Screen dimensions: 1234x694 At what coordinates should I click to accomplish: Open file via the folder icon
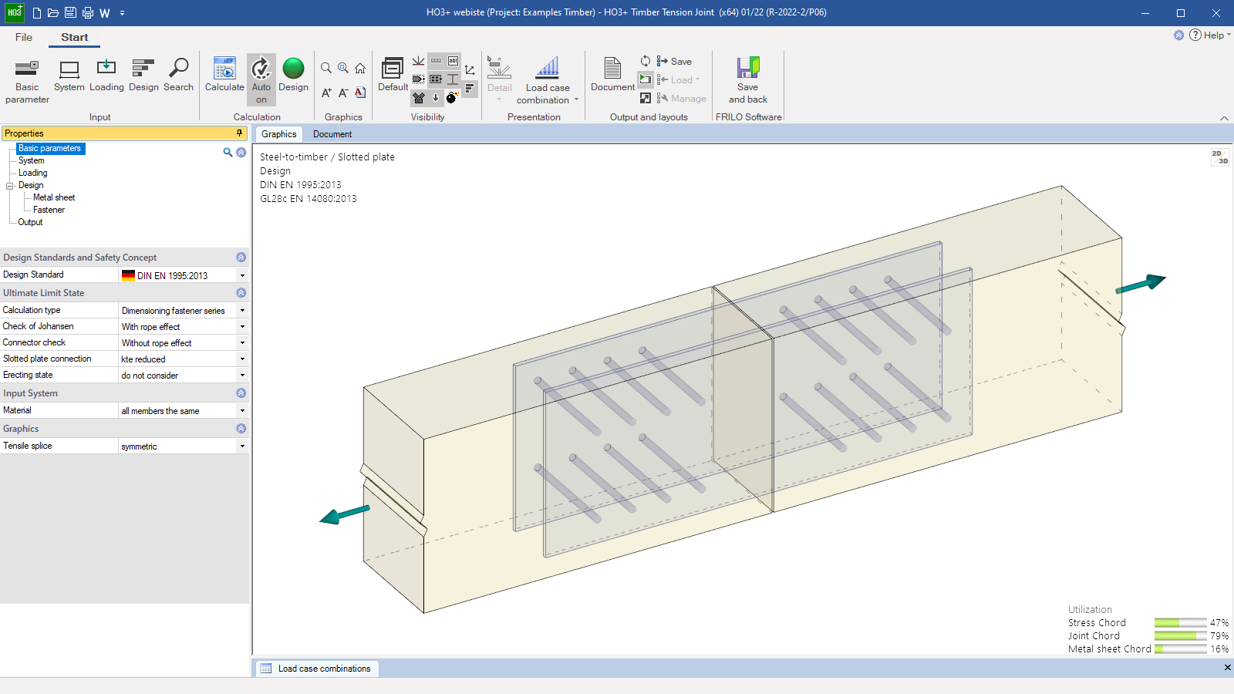click(x=53, y=13)
